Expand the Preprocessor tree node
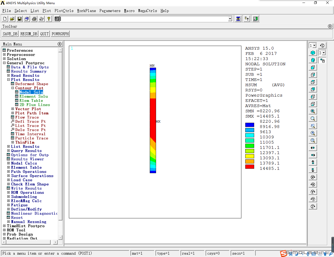334x257 pixels. tap(4, 55)
